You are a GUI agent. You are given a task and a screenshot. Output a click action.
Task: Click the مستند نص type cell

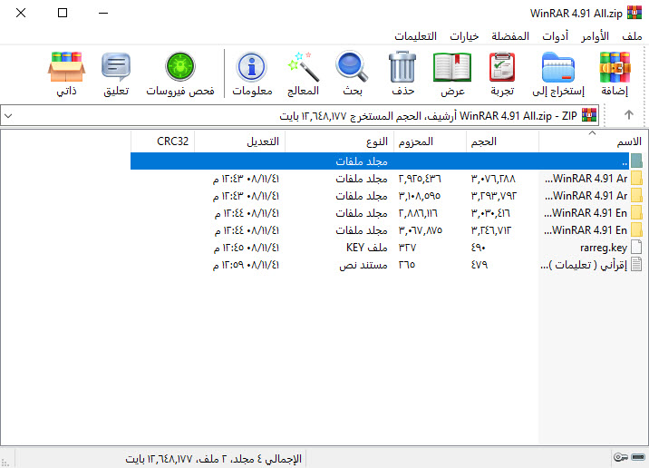(363, 265)
